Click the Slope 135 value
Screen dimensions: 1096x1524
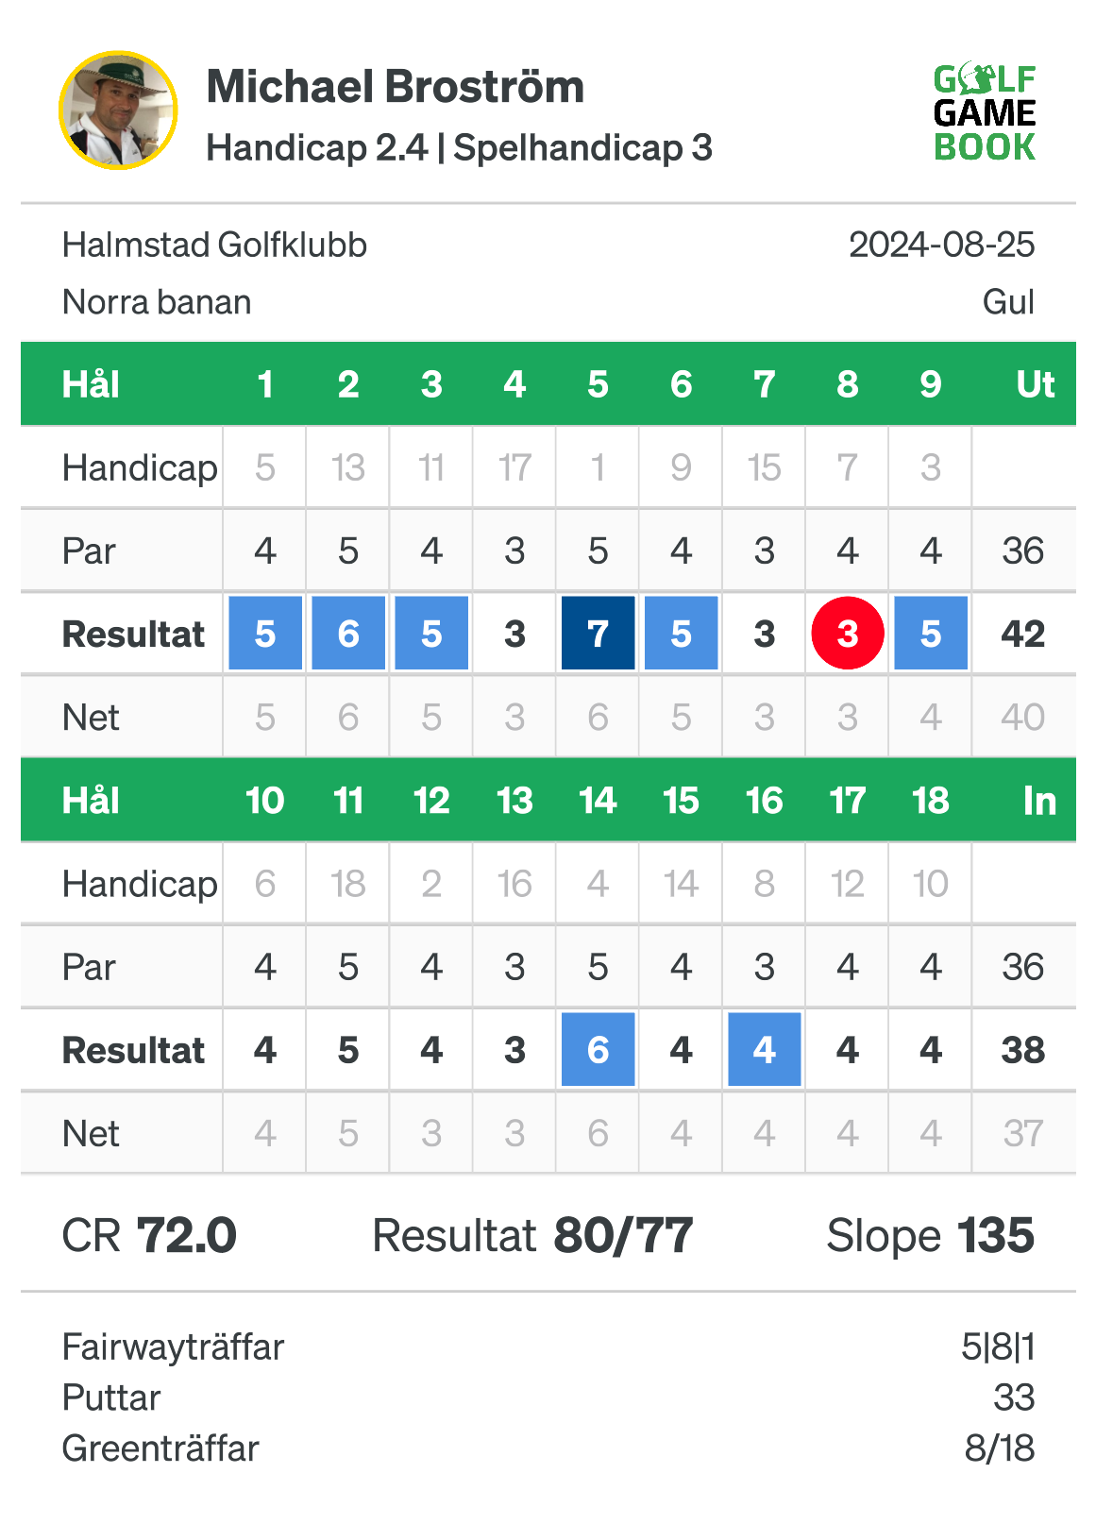pos(931,1235)
